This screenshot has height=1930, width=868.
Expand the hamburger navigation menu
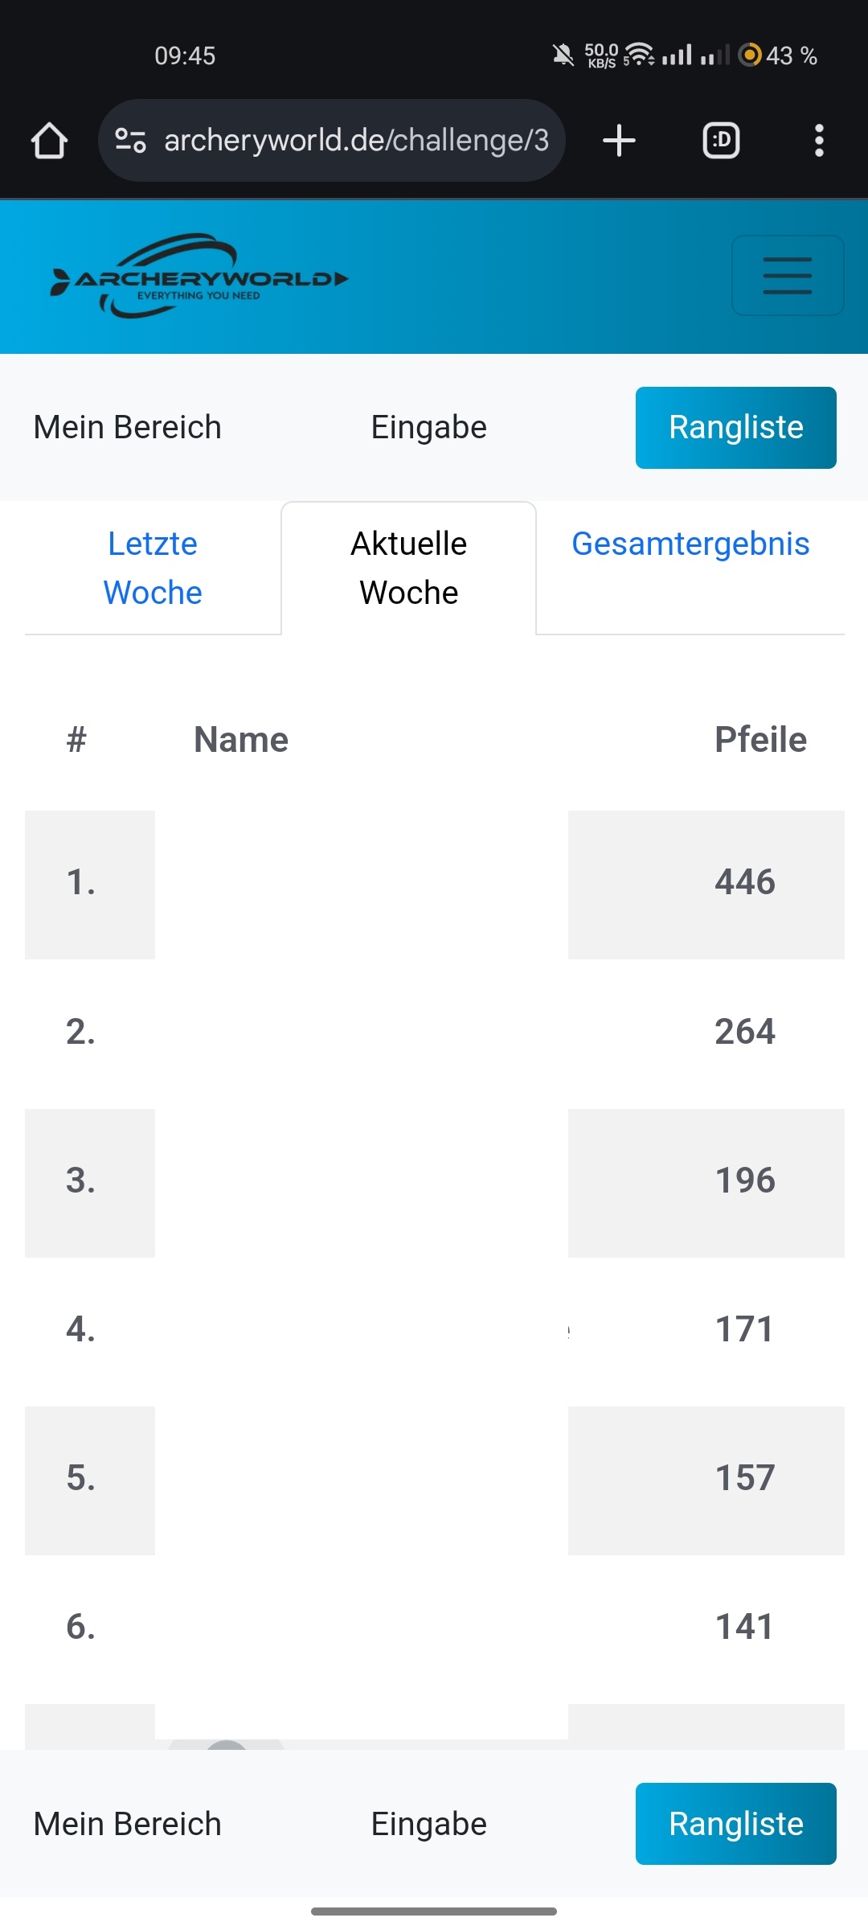pyautogui.click(x=787, y=275)
